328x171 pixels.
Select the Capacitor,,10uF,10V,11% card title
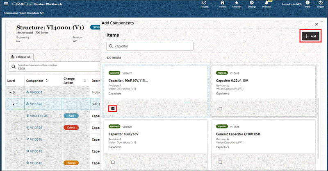(x=128, y=81)
